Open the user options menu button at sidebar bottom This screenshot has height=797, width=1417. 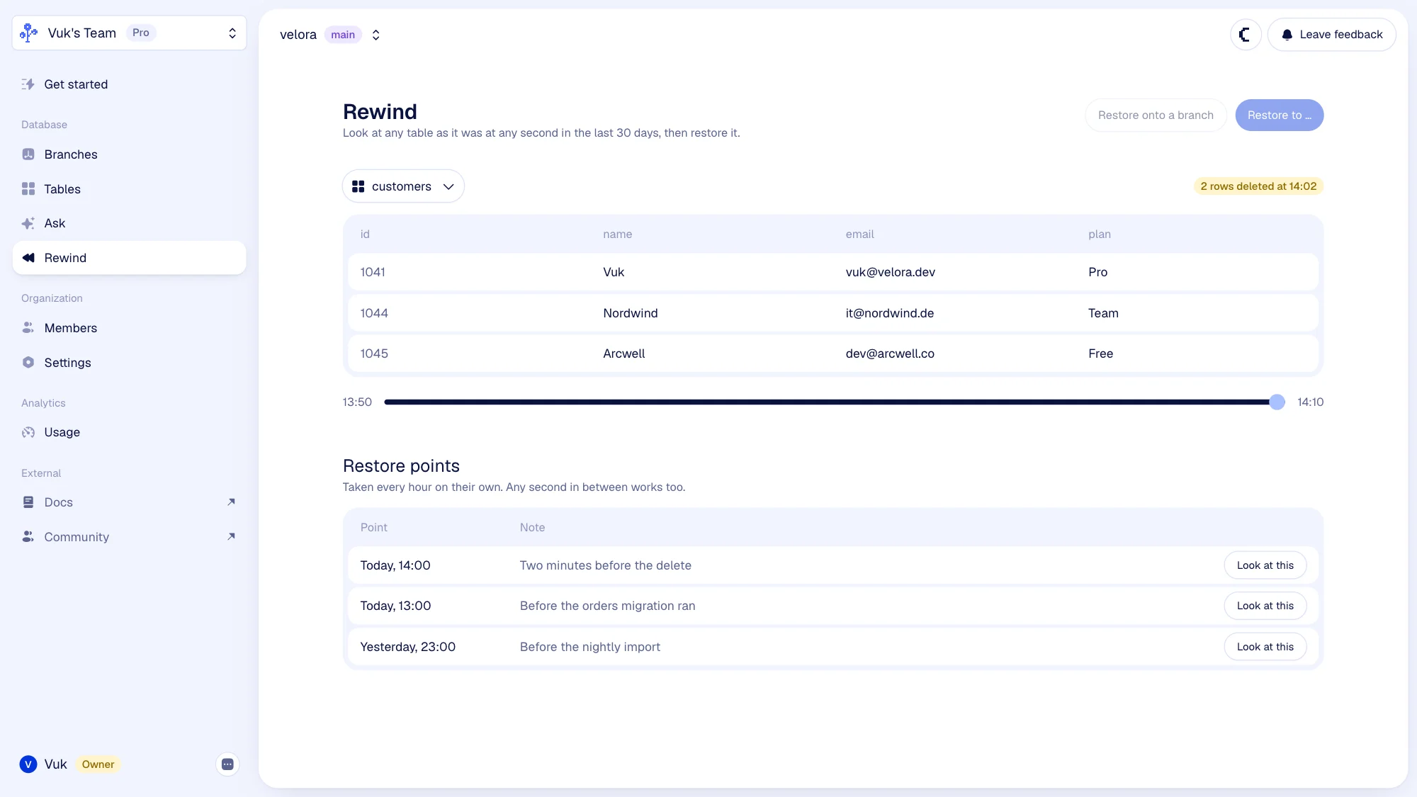click(227, 764)
